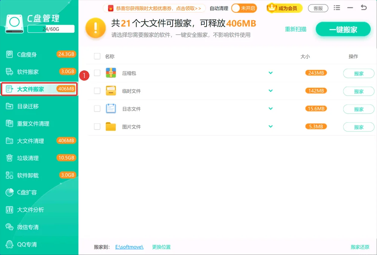Click the QQ专清 penguin icon
Viewport: 377px width, 255px height.
click(x=9, y=244)
